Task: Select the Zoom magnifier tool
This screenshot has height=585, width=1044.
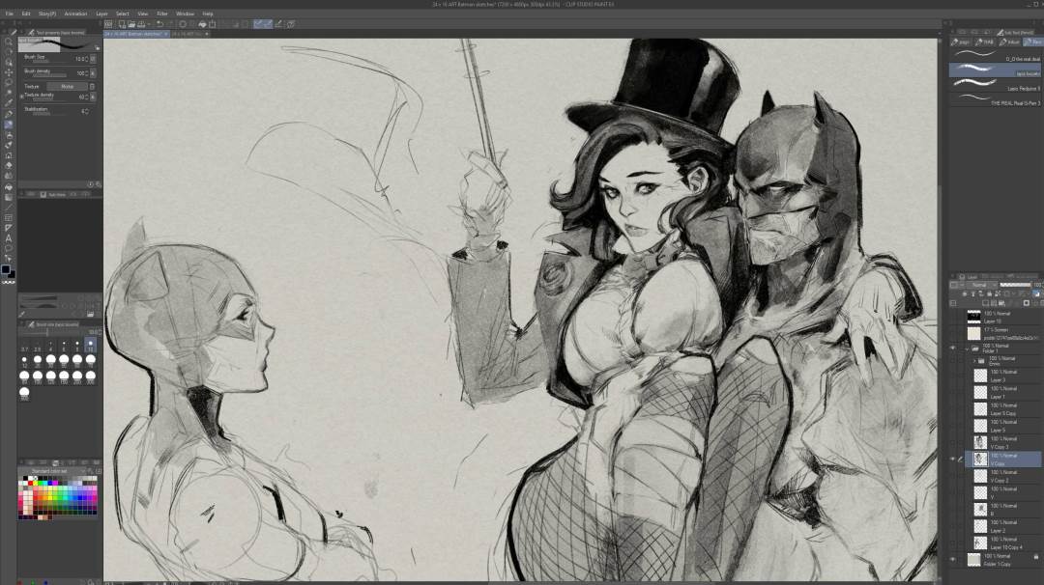Action: pyautogui.click(x=9, y=42)
